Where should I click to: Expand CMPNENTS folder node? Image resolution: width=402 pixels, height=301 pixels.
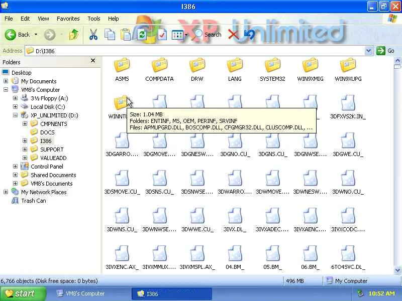25,123
